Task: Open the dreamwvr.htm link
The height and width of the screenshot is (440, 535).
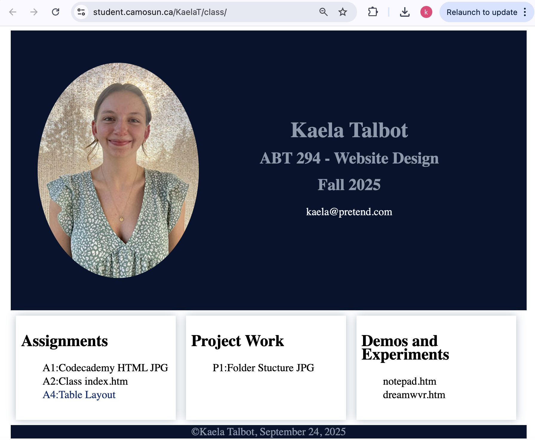Action: pos(414,395)
